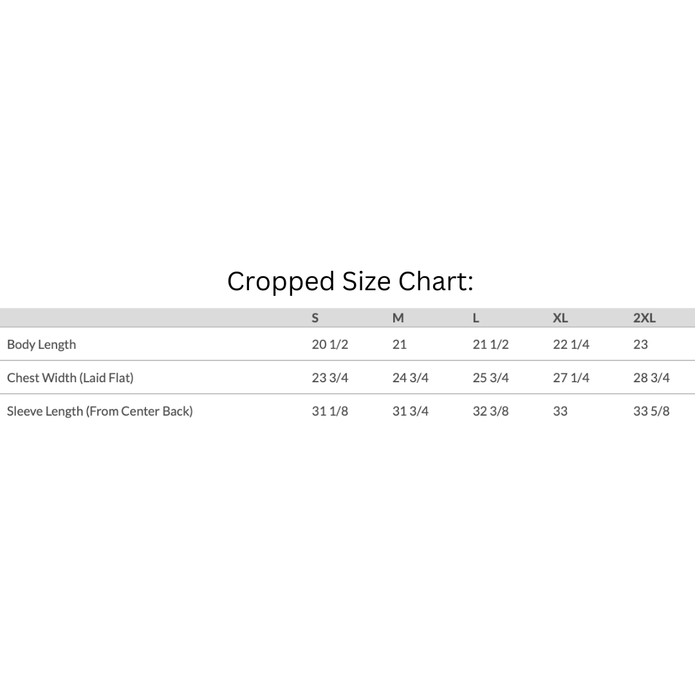Click the 20 1/2 body length value
The height and width of the screenshot is (695, 695).
tap(330, 344)
